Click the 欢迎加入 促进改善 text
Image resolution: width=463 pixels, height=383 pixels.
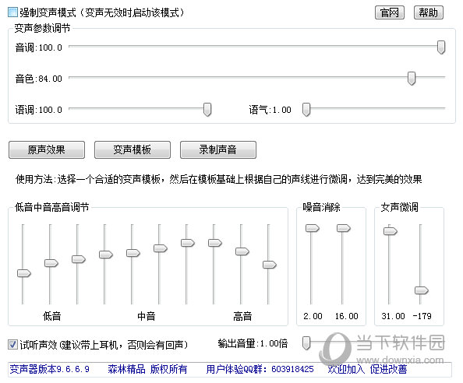pyautogui.click(x=367, y=369)
